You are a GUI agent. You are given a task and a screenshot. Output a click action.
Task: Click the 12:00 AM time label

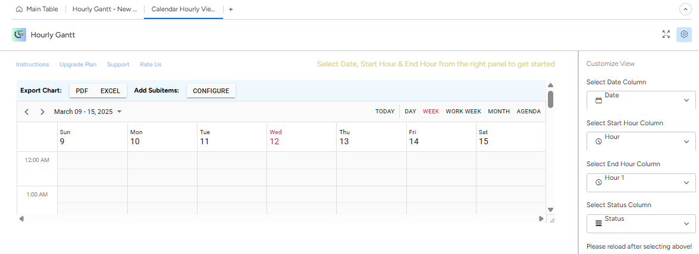(x=37, y=160)
